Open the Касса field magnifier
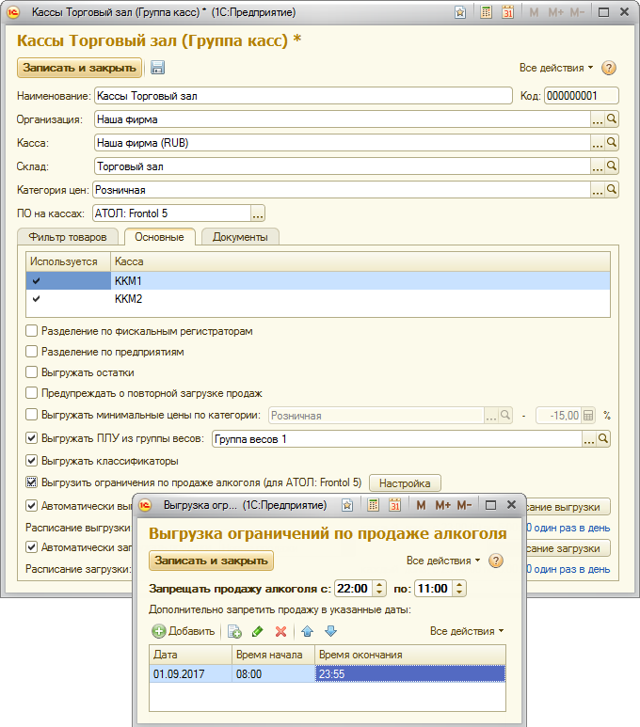The width and height of the screenshot is (640, 727). click(612, 142)
